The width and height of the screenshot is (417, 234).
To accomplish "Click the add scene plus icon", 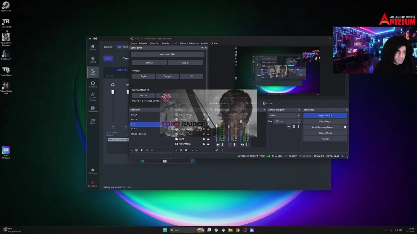I will [x=132, y=150].
